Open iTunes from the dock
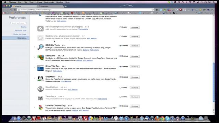The width and height of the screenshot is (219, 123). point(126,118)
